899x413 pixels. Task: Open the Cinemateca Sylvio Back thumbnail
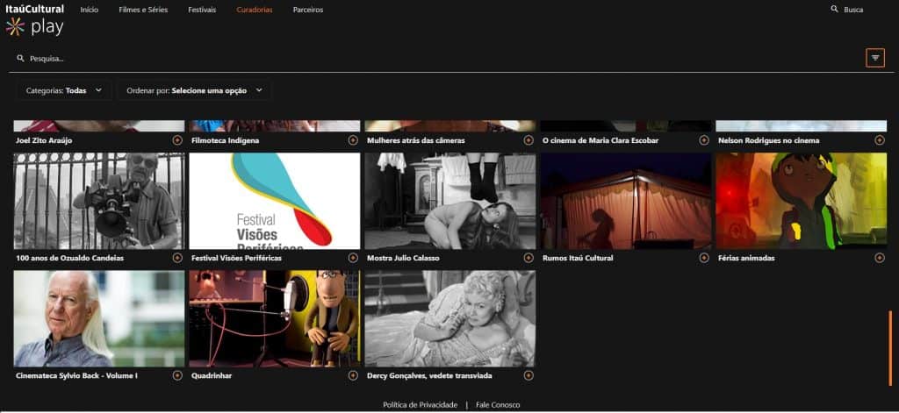99,318
